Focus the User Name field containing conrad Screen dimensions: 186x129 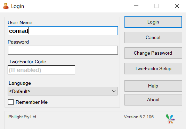pyautogui.click(x=63, y=31)
